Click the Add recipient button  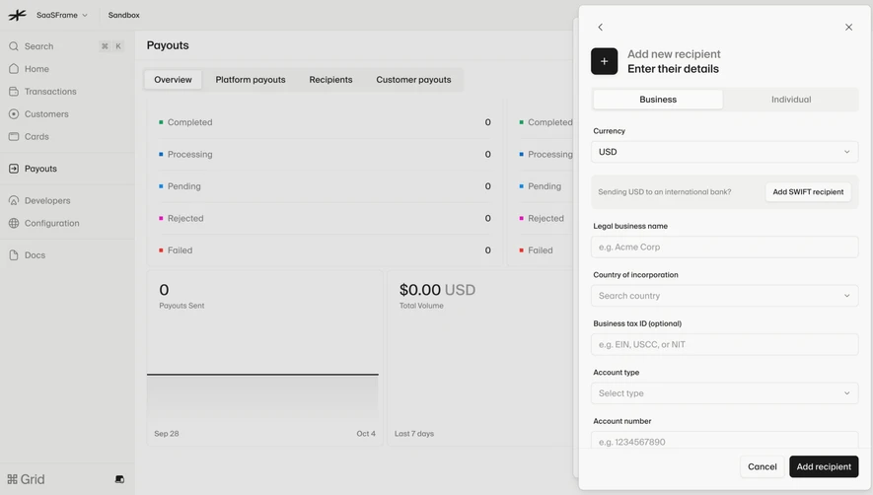pyautogui.click(x=824, y=466)
